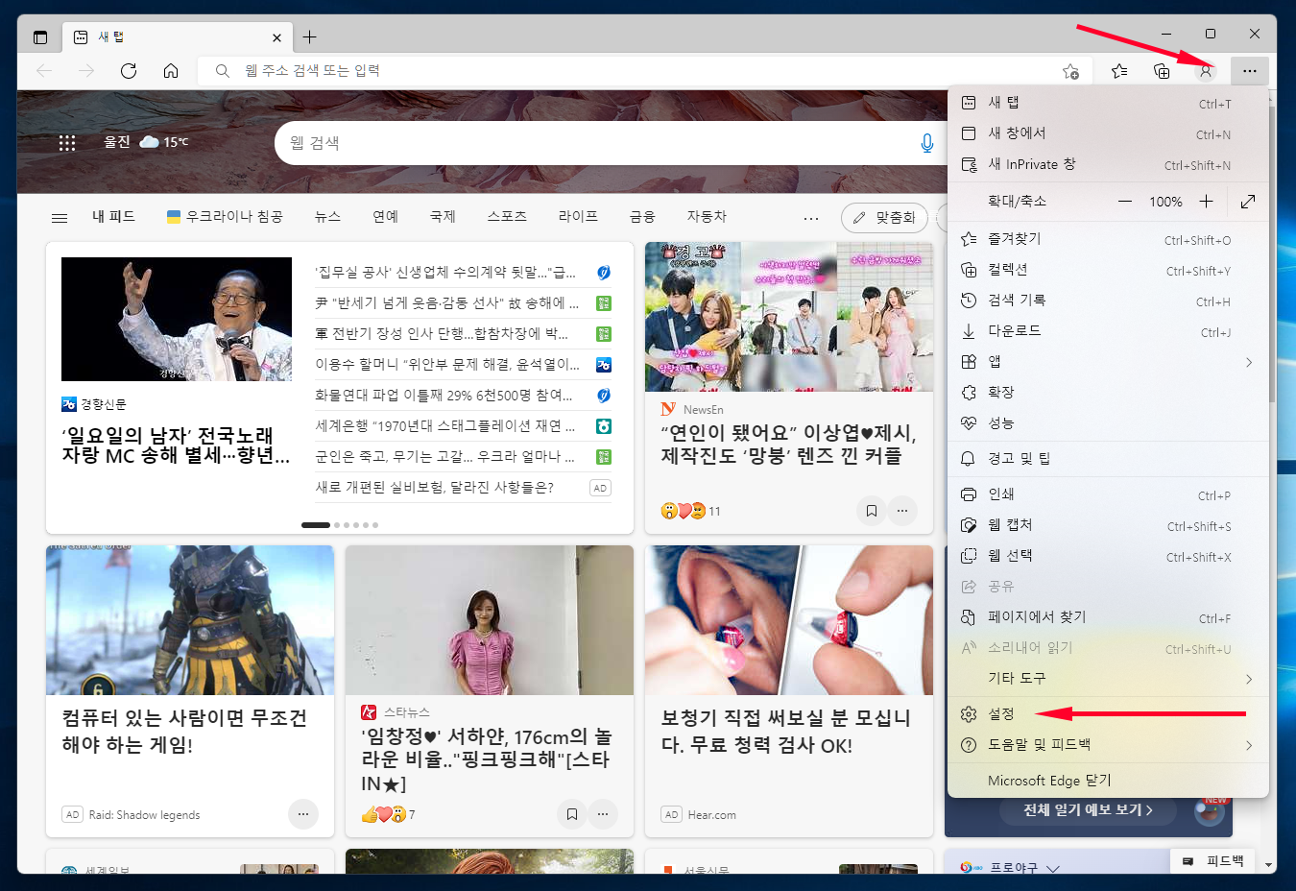Open 확장 from the menu

[x=1108, y=393]
